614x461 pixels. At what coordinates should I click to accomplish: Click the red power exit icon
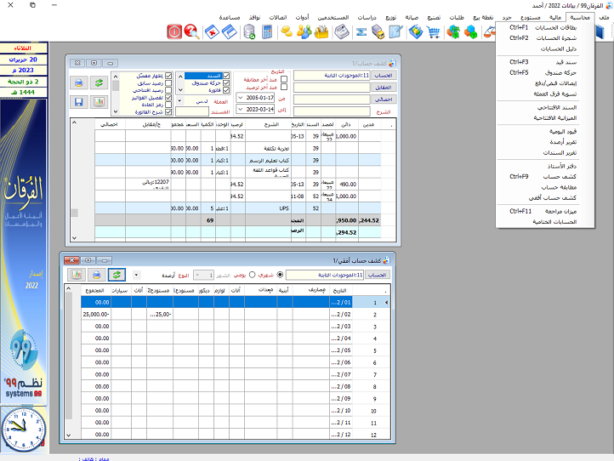click(x=173, y=32)
